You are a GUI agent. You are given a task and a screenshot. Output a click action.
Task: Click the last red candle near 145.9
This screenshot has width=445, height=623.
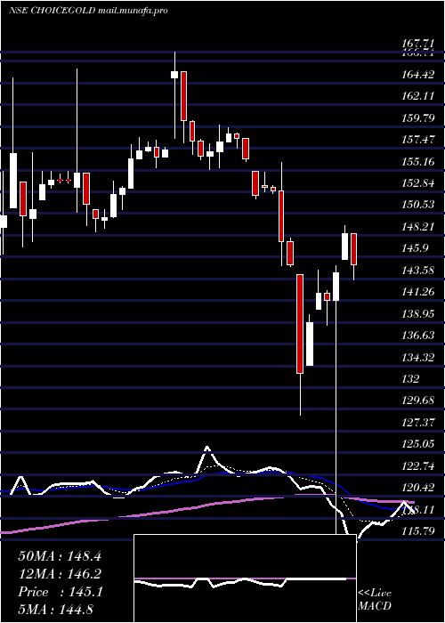coord(353,249)
